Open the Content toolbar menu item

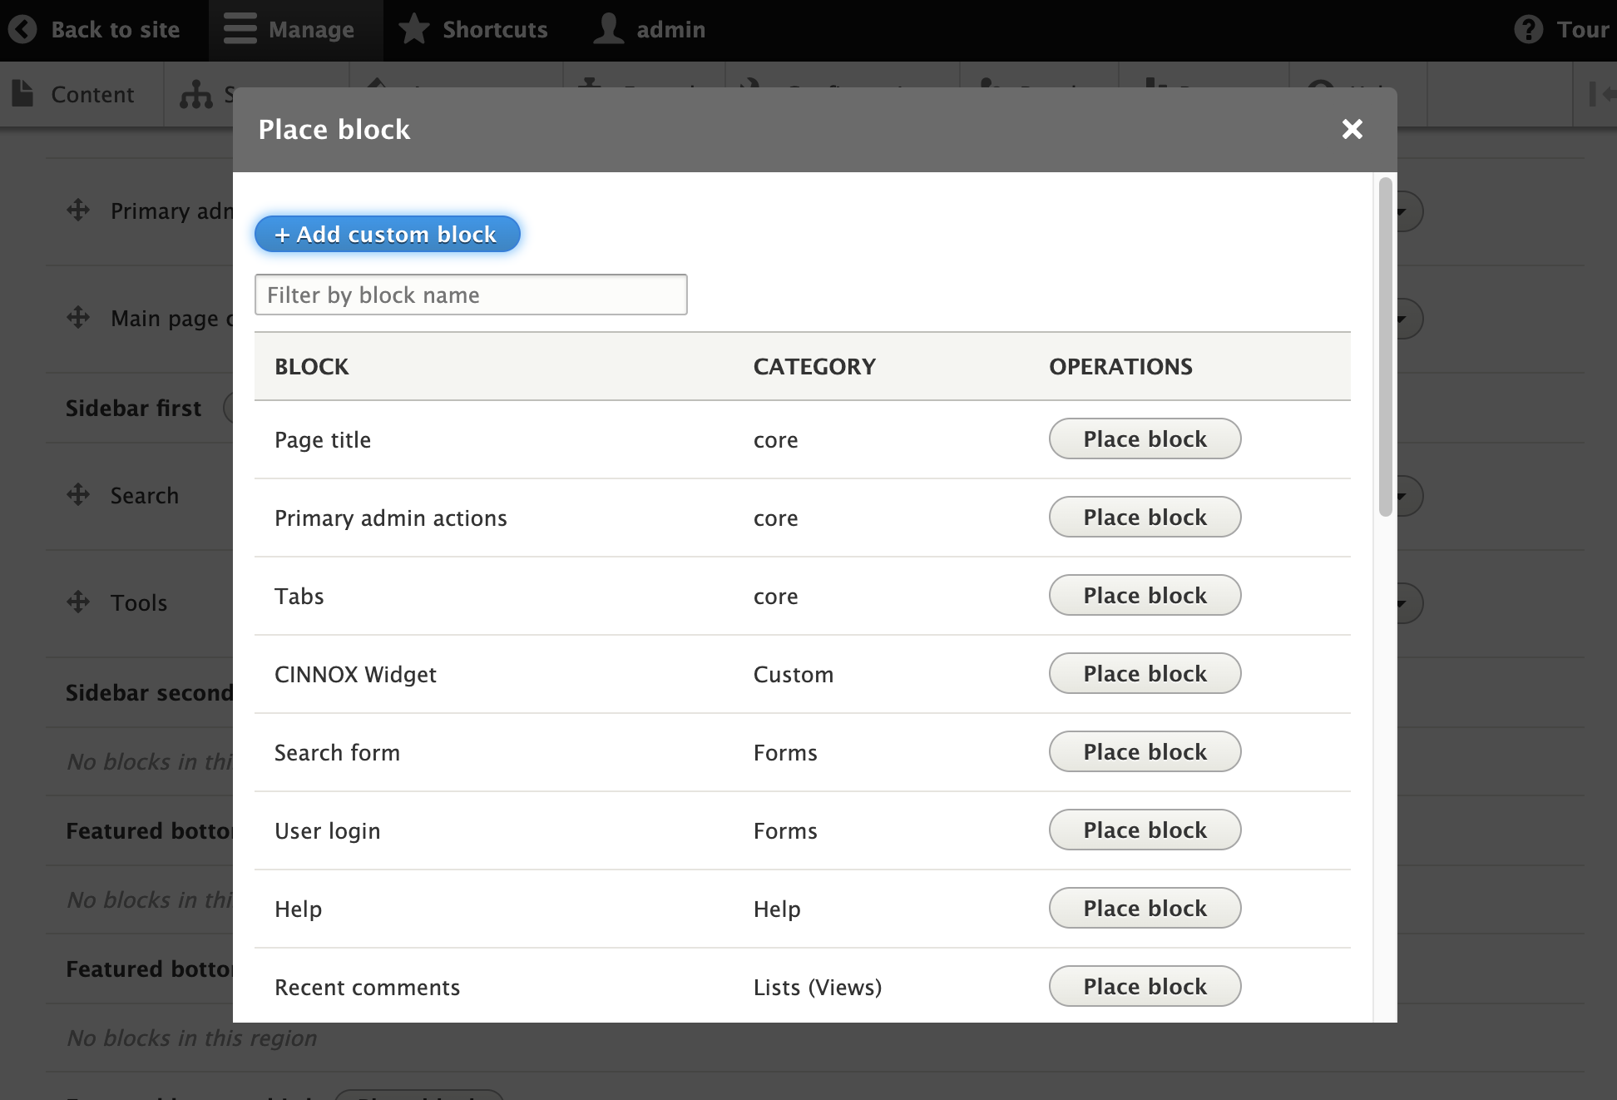(91, 94)
